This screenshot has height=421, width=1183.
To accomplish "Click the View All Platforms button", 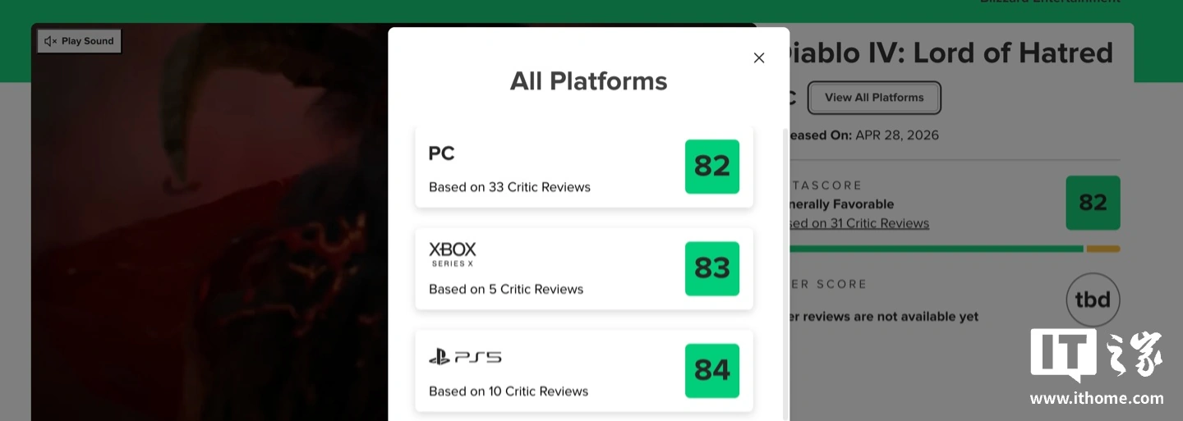I will (x=874, y=98).
